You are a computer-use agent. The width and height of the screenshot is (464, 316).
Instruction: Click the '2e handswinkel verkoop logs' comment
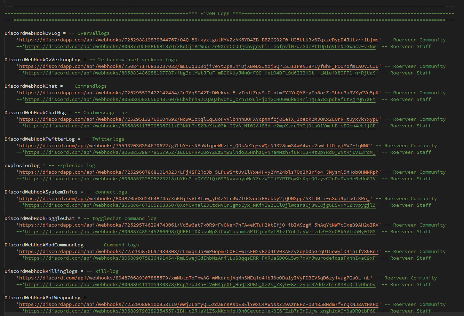point(137,60)
